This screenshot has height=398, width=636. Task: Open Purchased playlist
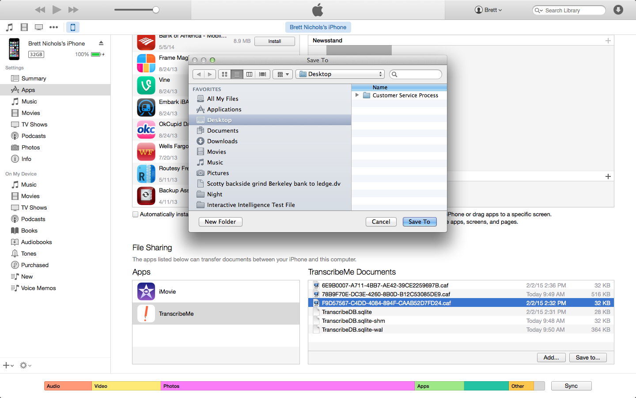pyautogui.click(x=34, y=265)
